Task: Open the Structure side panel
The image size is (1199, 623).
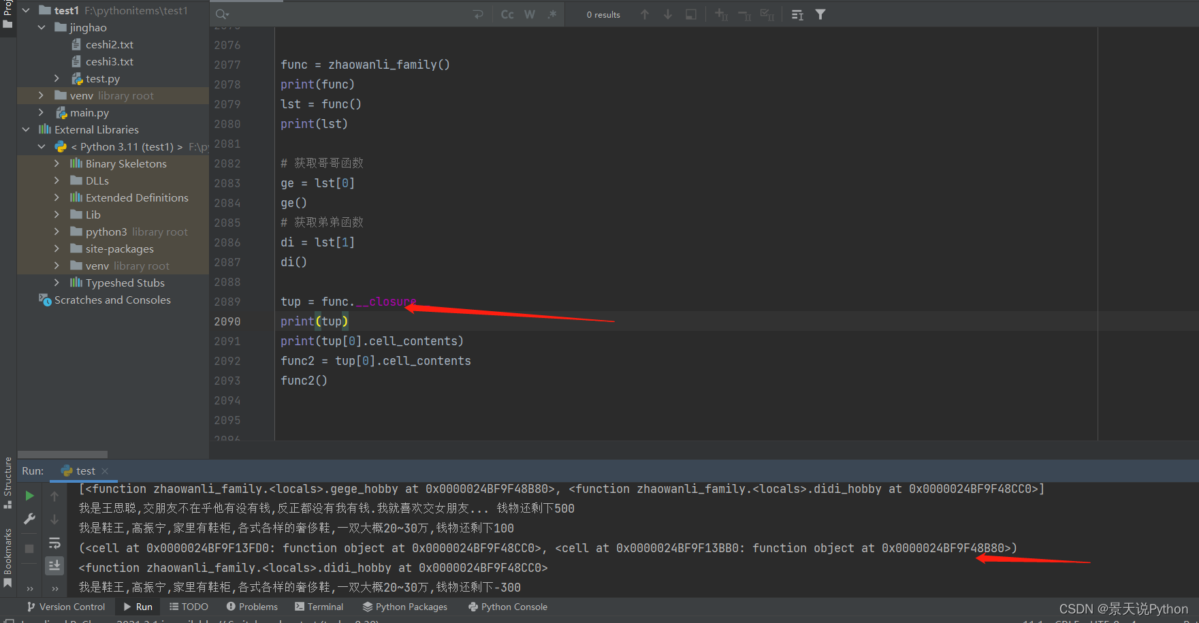Action: [x=7, y=482]
